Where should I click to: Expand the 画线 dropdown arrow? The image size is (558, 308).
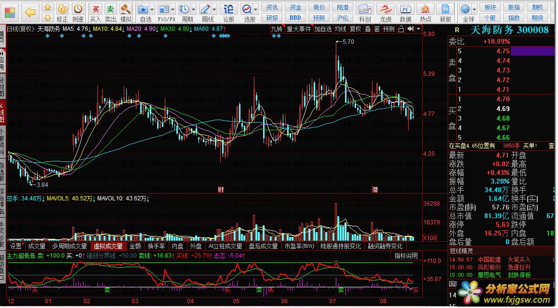(x=214, y=10)
